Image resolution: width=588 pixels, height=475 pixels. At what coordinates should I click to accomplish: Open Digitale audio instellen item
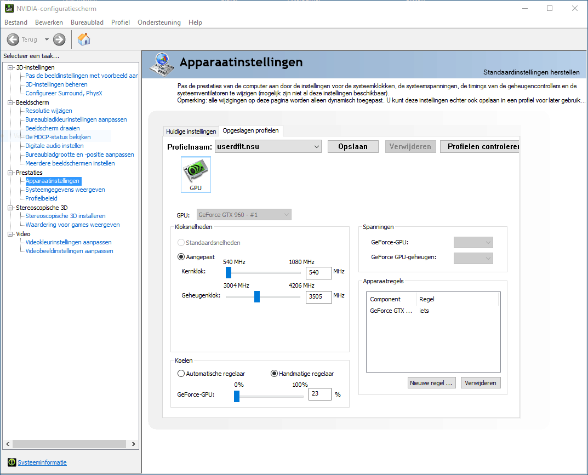point(54,146)
